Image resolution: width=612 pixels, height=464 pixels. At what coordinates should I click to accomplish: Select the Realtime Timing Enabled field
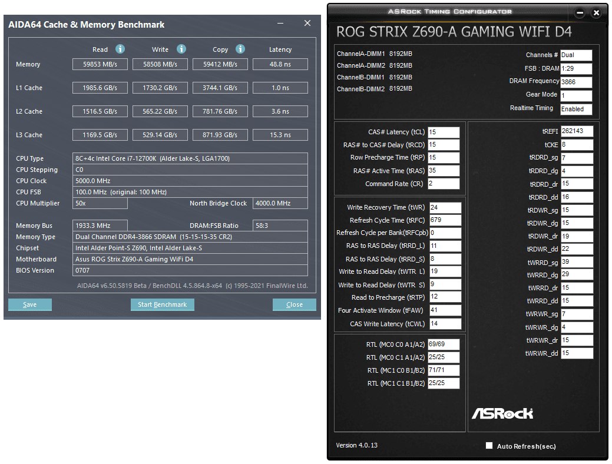(x=576, y=110)
